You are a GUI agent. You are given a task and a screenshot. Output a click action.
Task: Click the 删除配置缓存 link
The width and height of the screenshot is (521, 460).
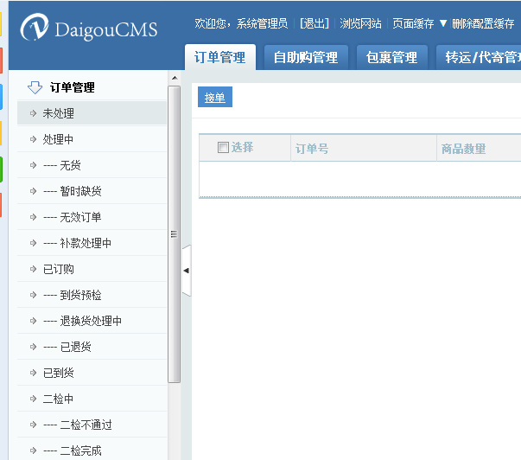tap(483, 23)
